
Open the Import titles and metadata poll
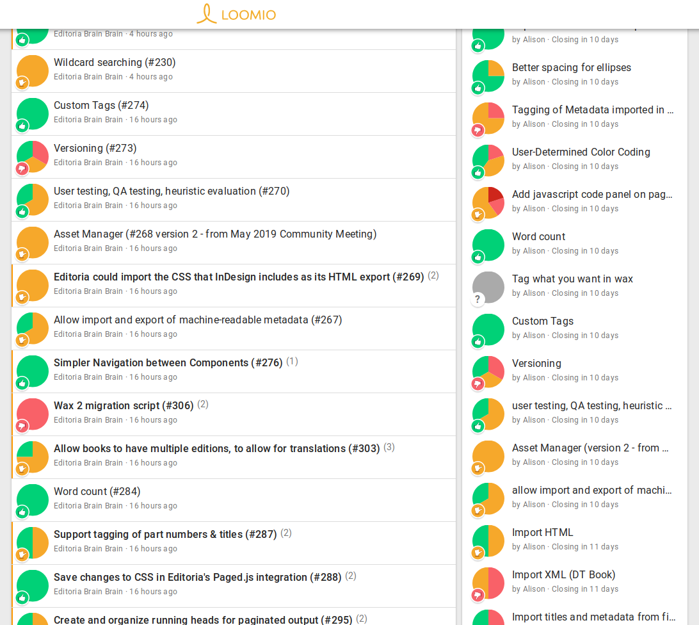[594, 617]
